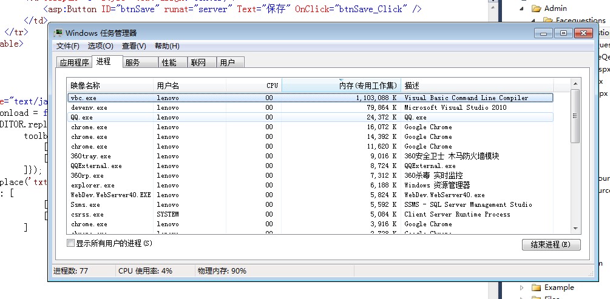Image resolution: width=610 pixels, height=299 pixels.
Task: Click the SYSTEM user name cell
Action: pyautogui.click(x=168, y=215)
